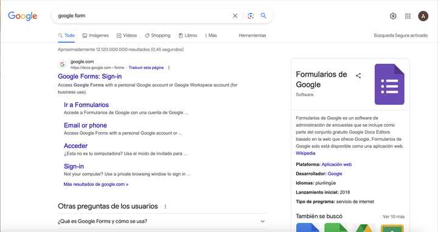Open the Email or phone sitelink
The height and width of the screenshot is (232, 438).
click(x=85, y=125)
